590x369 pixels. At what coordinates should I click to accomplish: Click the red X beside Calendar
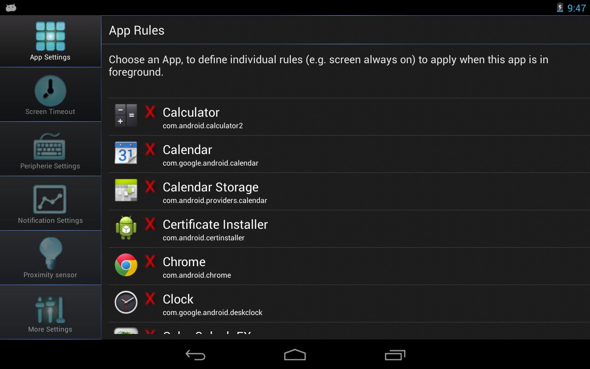[150, 149]
